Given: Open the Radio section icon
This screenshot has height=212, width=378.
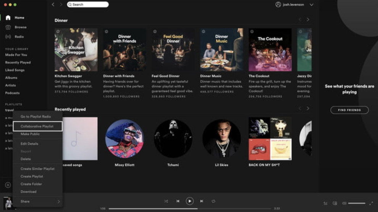Looking at the screenshot, I should [x=8, y=37].
